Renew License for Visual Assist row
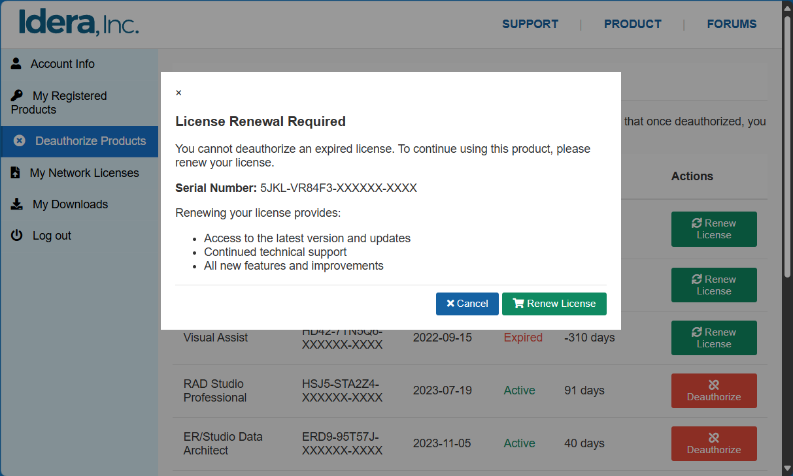The width and height of the screenshot is (793, 476). (x=714, y=338)
